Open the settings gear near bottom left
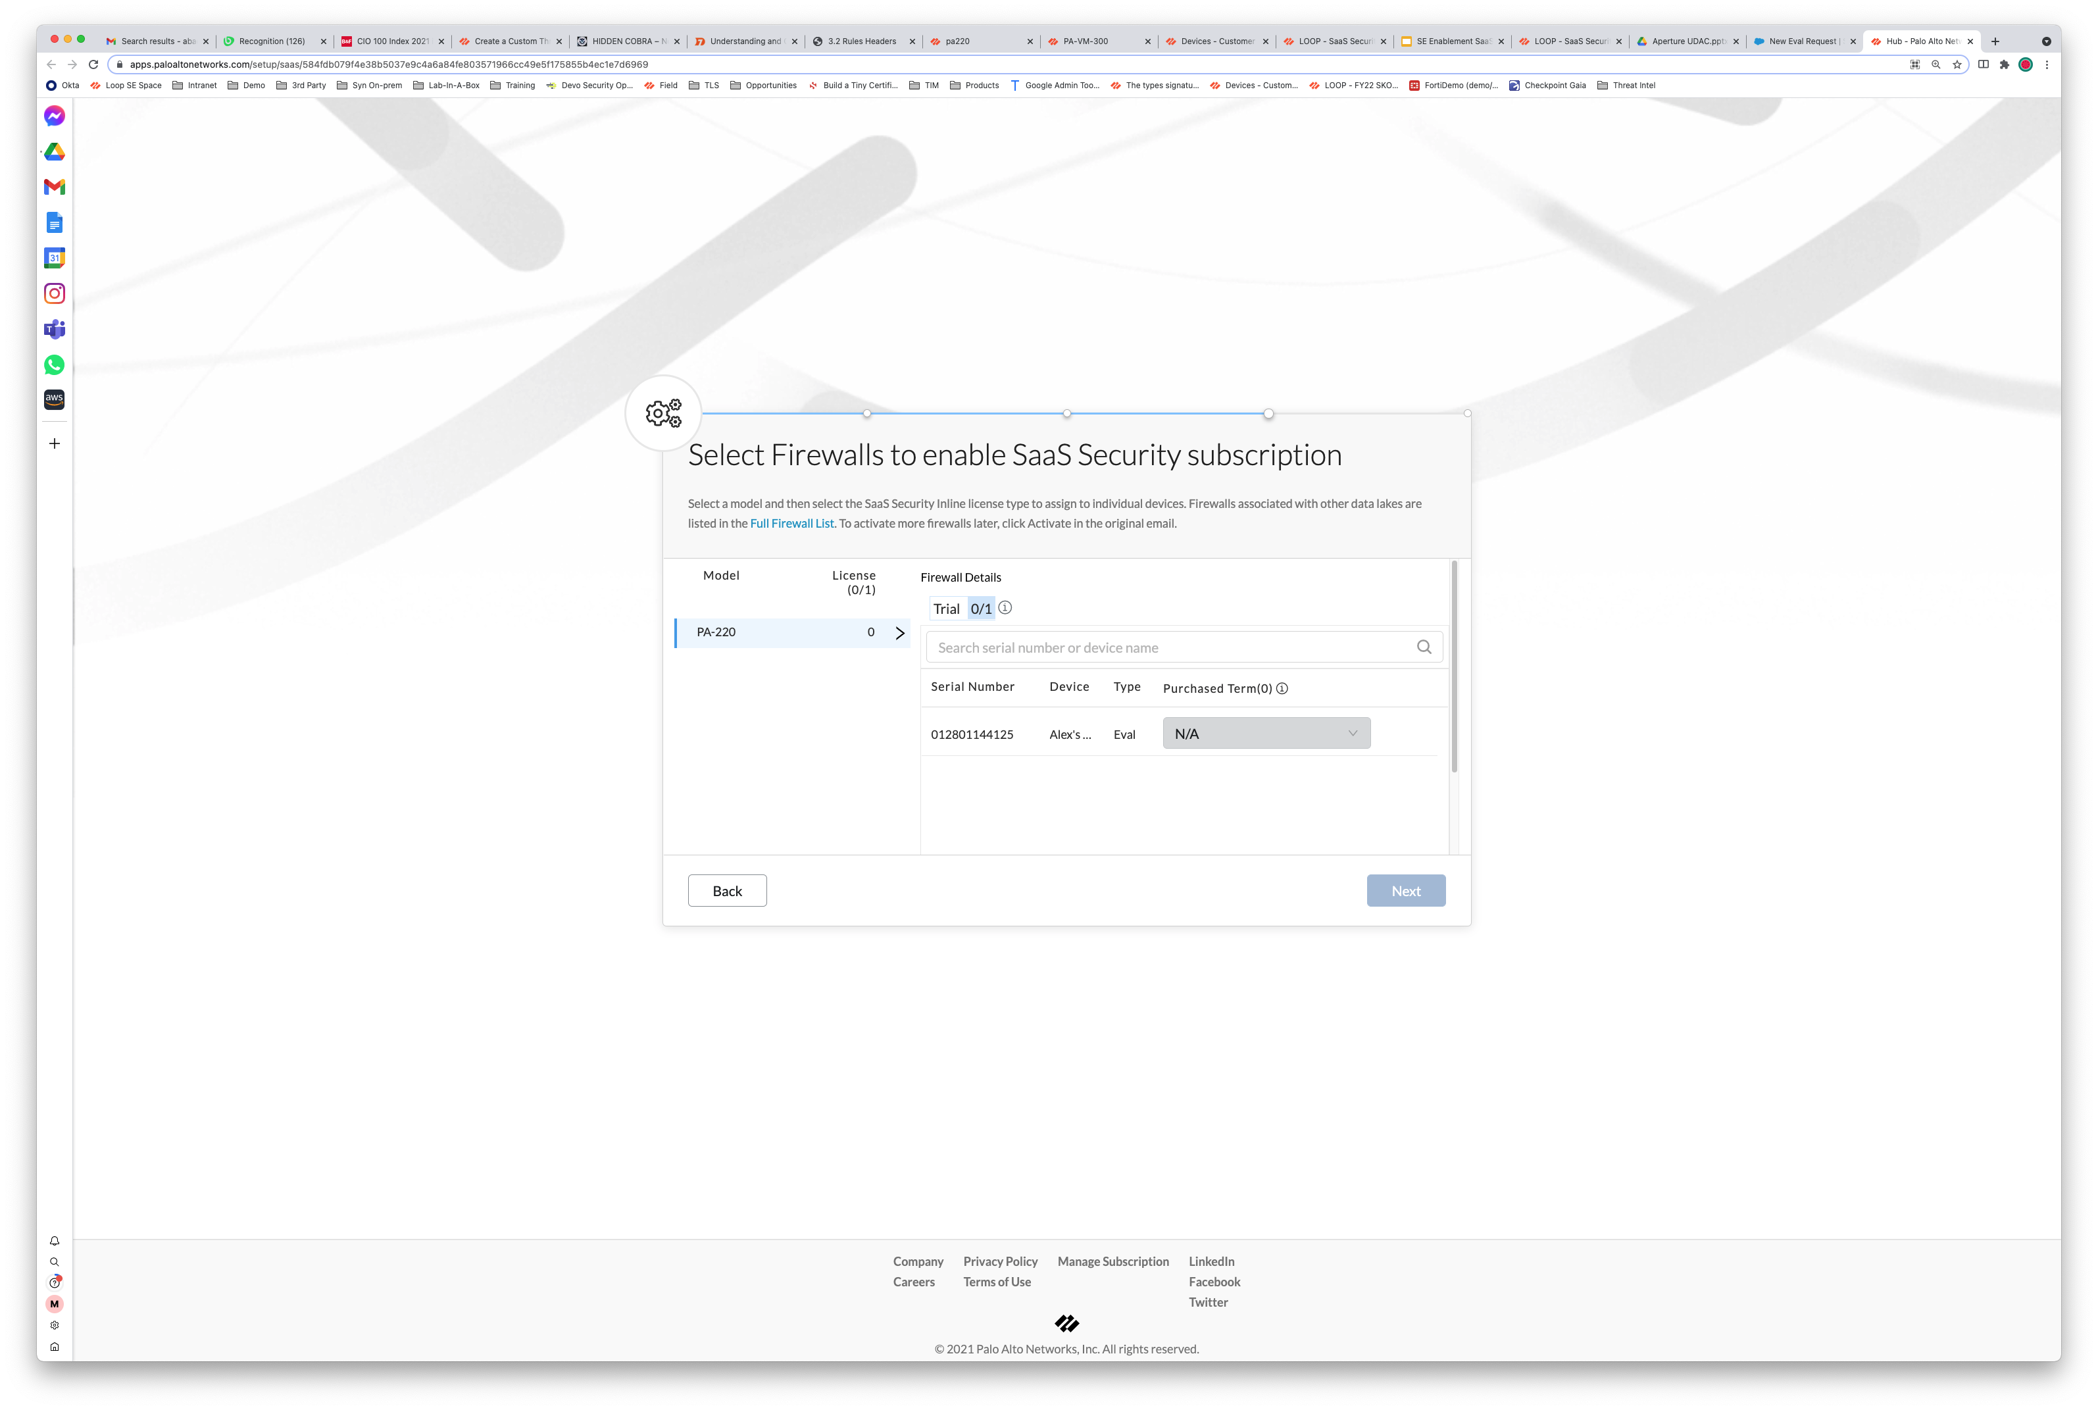 (x=55, y=1324)
